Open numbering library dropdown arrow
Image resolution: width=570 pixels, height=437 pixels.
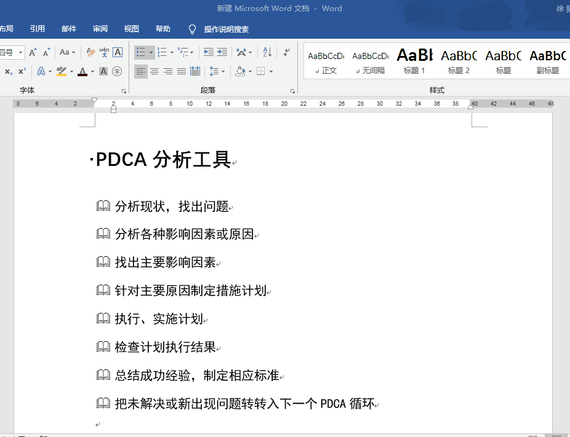coord(172,52)
